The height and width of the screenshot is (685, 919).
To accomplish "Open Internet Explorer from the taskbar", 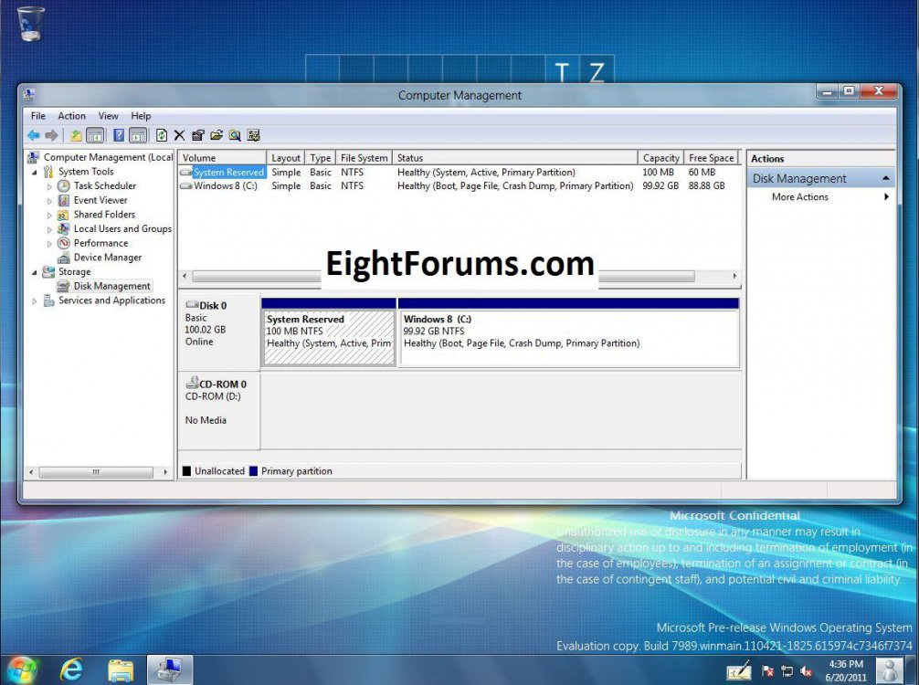I will pyautogui.click(x=71, y=670).
